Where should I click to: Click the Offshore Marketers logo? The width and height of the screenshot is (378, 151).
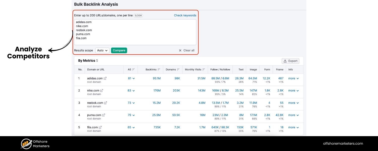pos(35,143)
